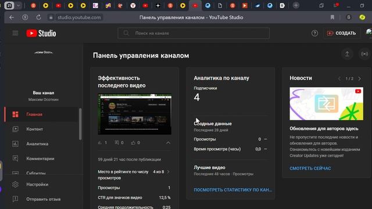This screenshot has width=372, height=209.
Task: Go to next news card arrow
Action: [x=360, y=79]
